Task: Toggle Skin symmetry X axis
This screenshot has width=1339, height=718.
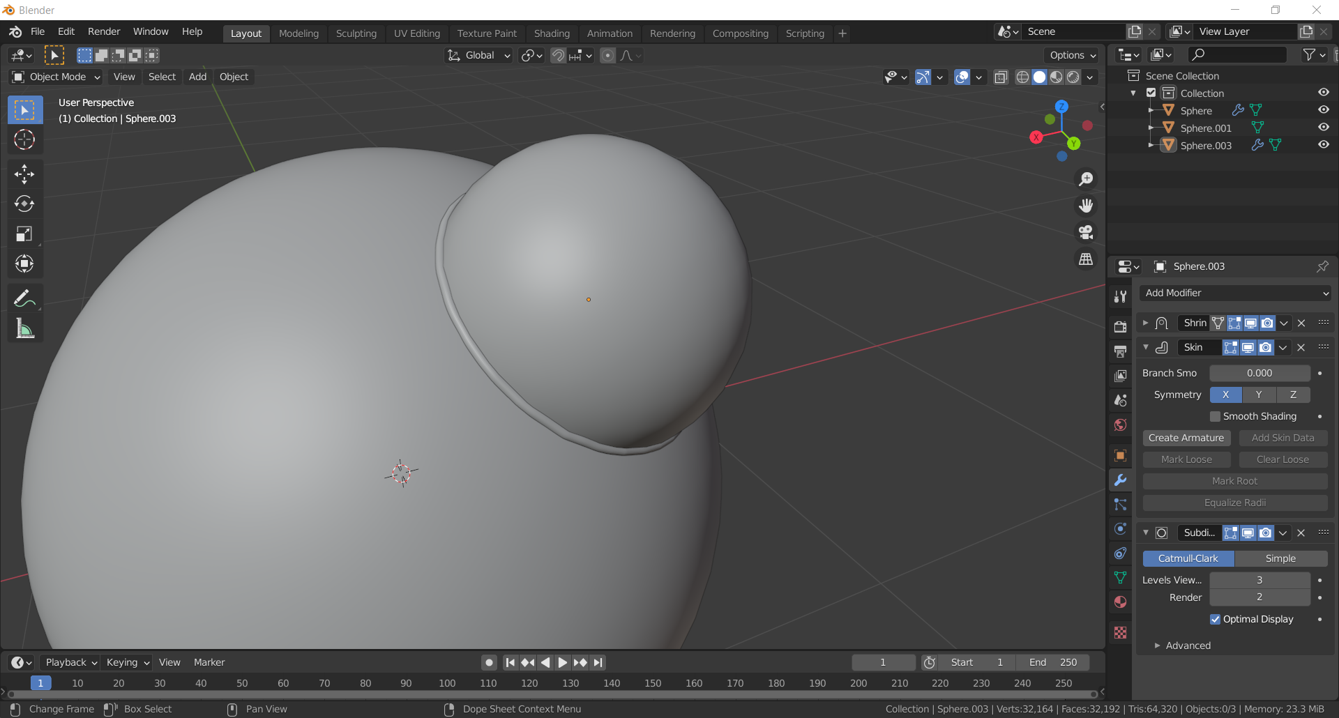Action: pos(1225,395)
